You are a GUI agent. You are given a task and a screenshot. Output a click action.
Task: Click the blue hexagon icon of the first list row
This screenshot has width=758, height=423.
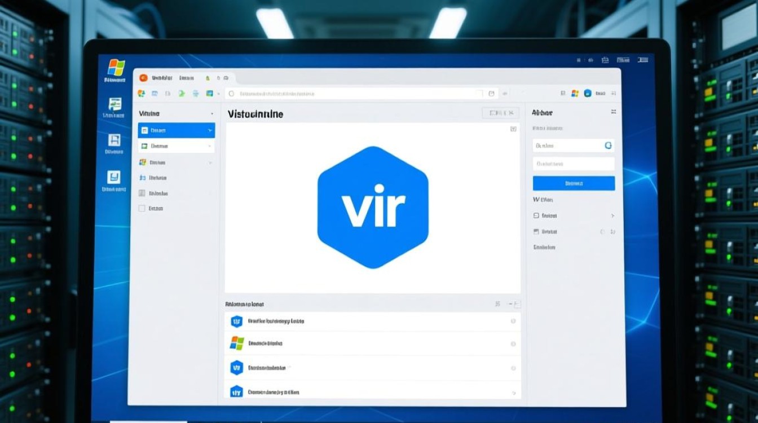(237, 321)
